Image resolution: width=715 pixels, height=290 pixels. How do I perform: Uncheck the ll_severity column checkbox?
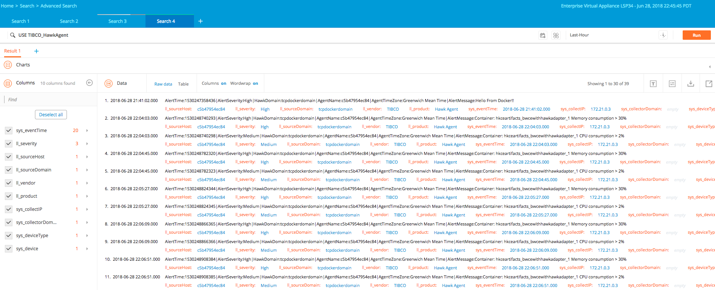pos(8,144)
